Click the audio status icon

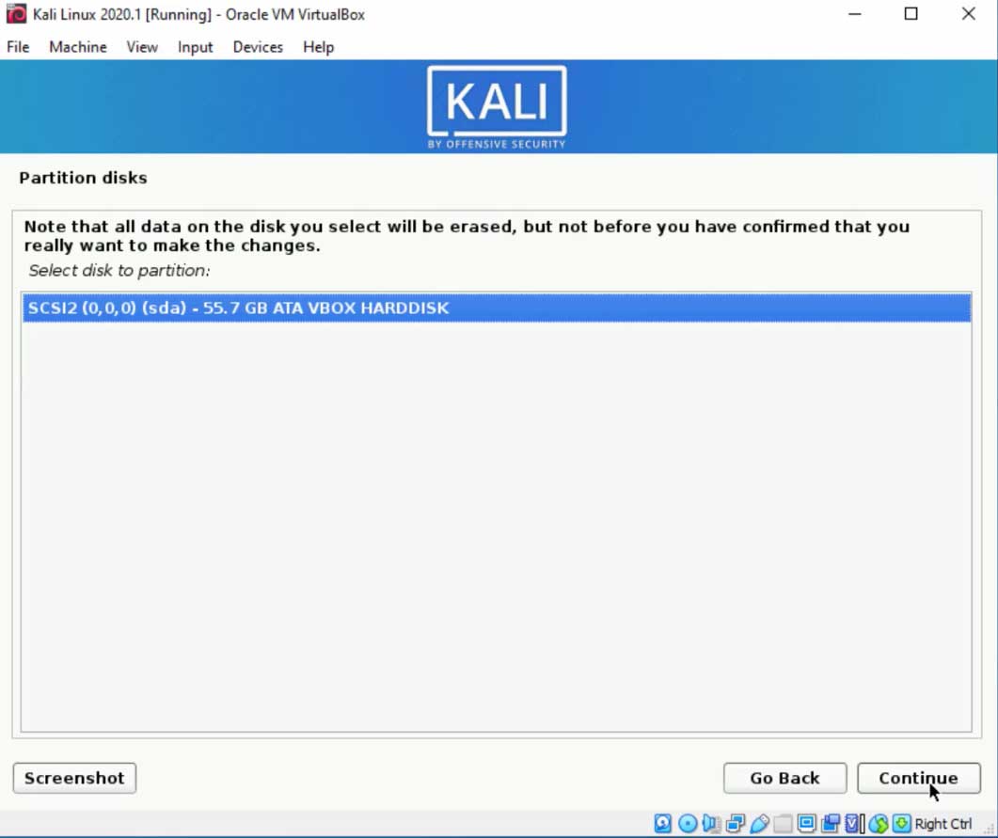click(x=711, y=823)
